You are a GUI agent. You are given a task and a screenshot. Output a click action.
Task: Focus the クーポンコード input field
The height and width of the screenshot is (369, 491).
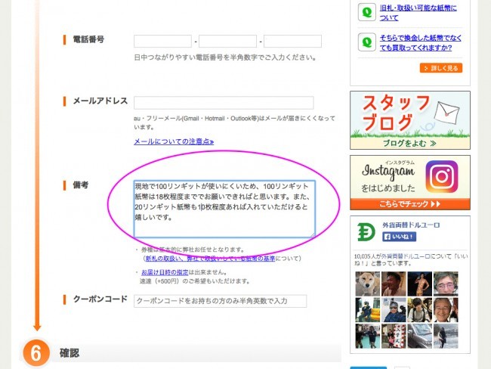point(220,301)
